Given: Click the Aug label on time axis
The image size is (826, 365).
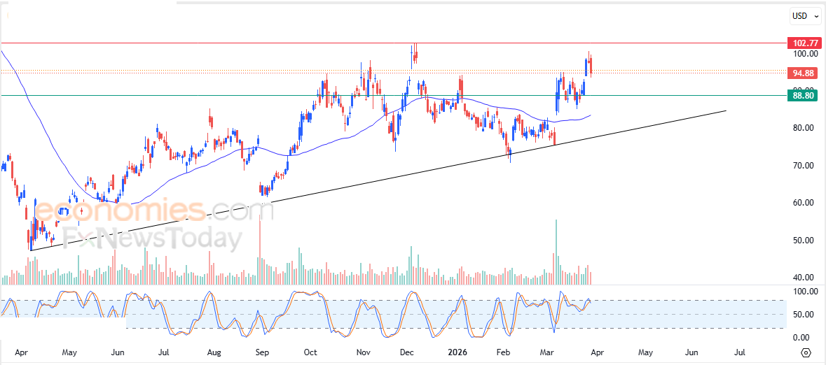Looking at the screenshot, I should click(214, 352).
